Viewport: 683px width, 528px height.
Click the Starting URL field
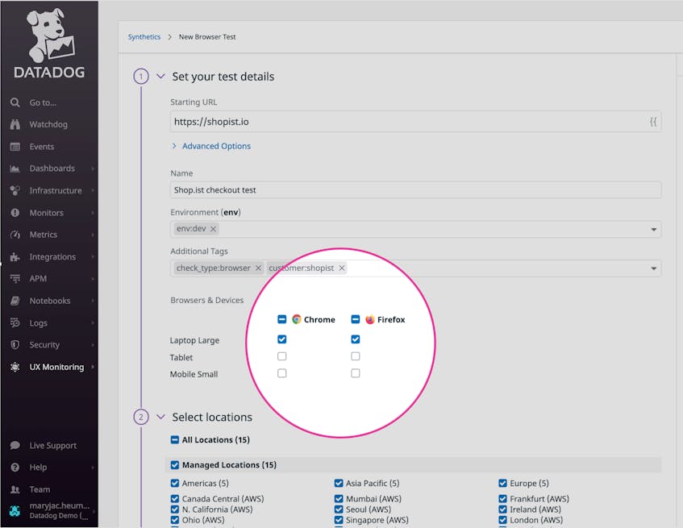point(416,122)
